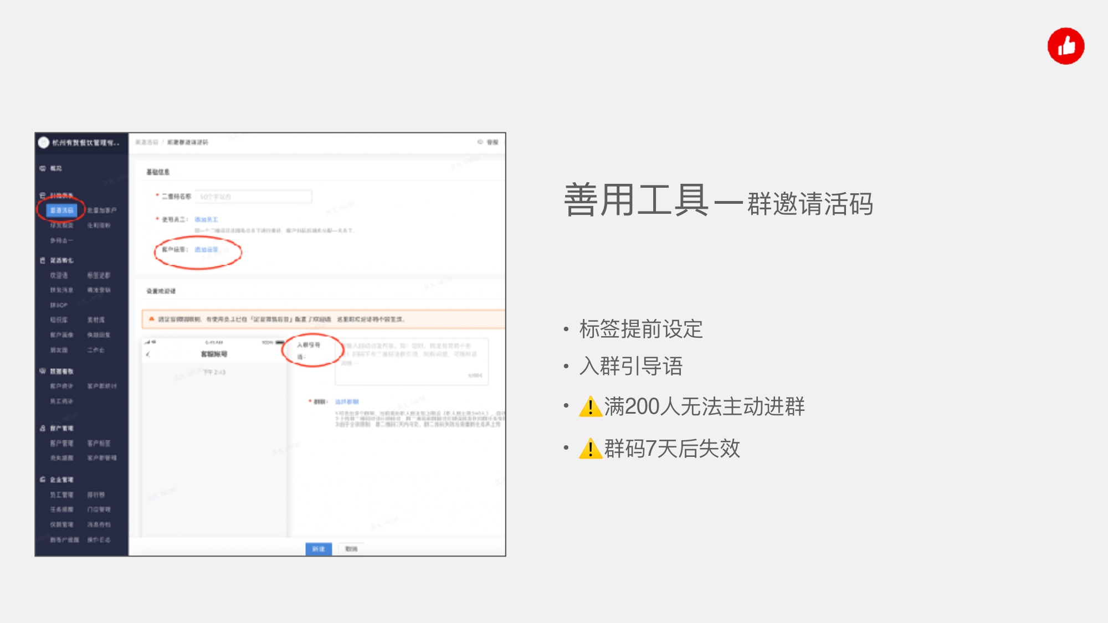Open 群SOP in the sidebar

point(59,305)
